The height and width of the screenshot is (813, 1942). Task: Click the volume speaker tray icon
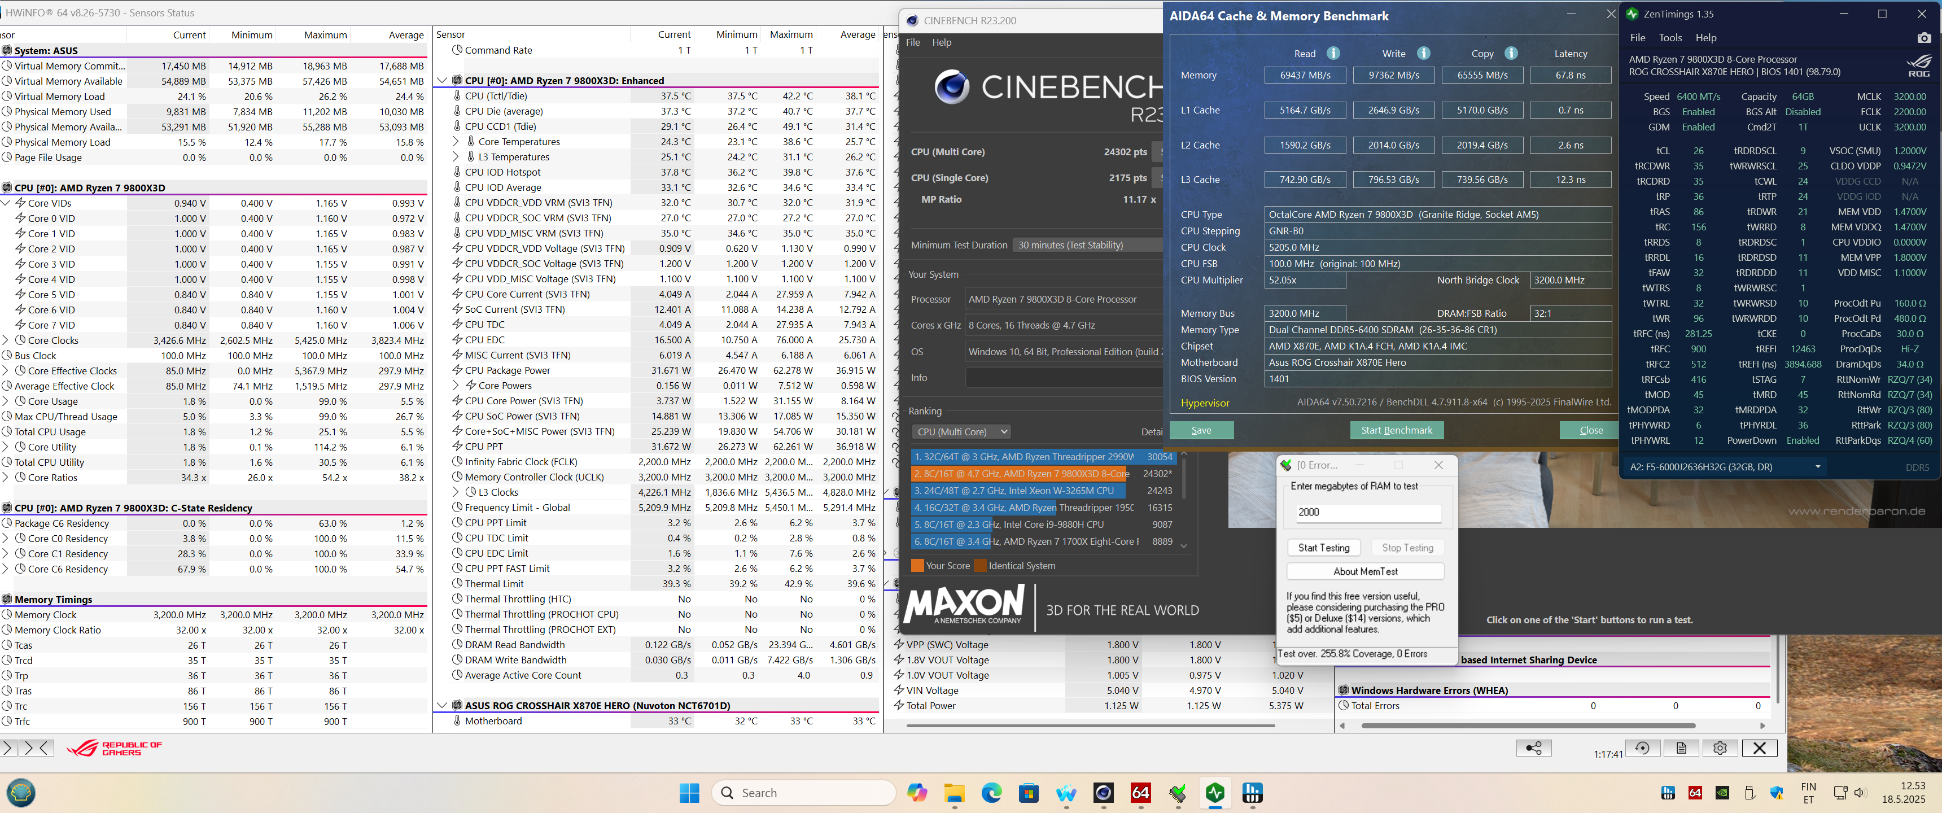tap(1859, 793)
